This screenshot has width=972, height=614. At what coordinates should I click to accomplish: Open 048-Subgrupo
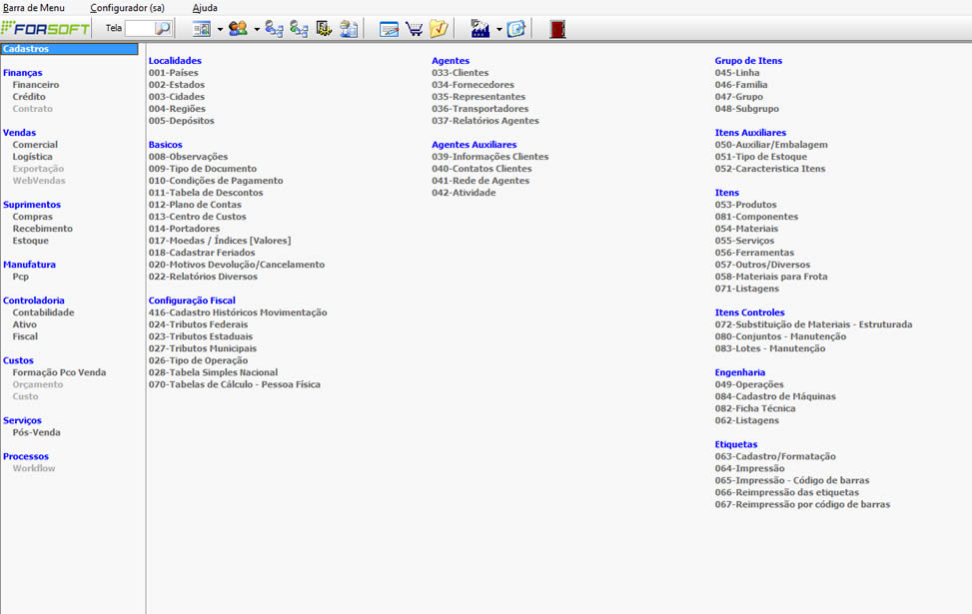tap(747, 109)
